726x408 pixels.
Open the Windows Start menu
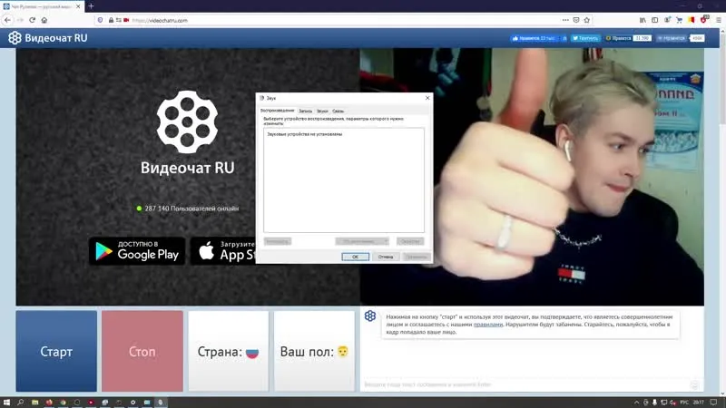[6, 403]
